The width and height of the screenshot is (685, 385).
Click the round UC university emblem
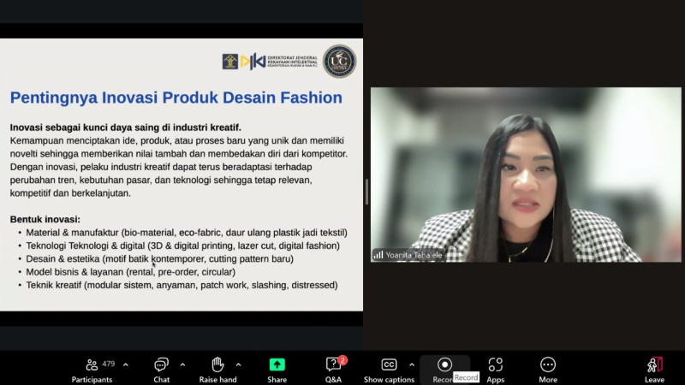point(339,62)
